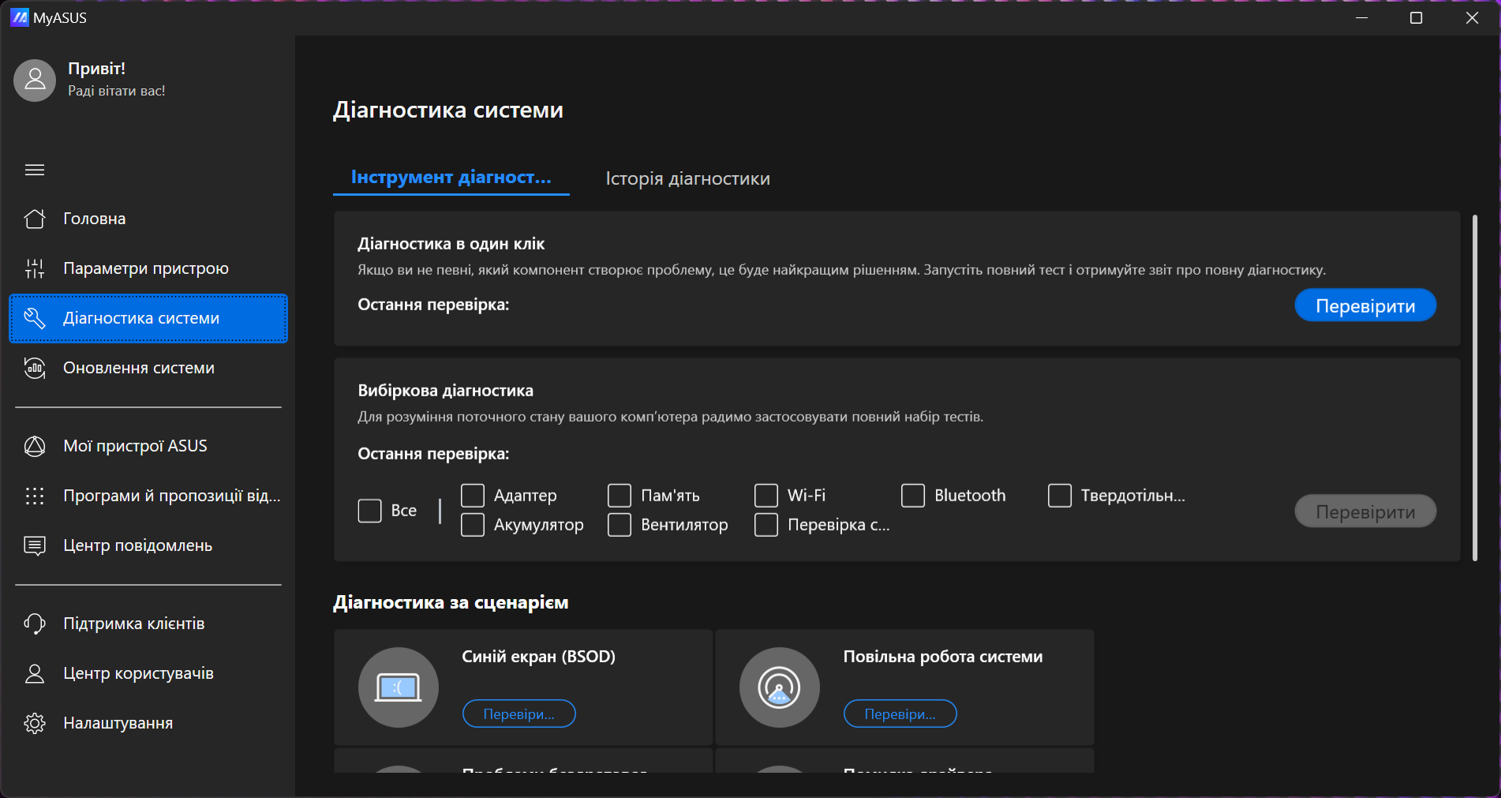The image size is (1501, 798).
Task: Check the Wi-Fi diagnostic checkbox
Action: (x=766, y=496)
